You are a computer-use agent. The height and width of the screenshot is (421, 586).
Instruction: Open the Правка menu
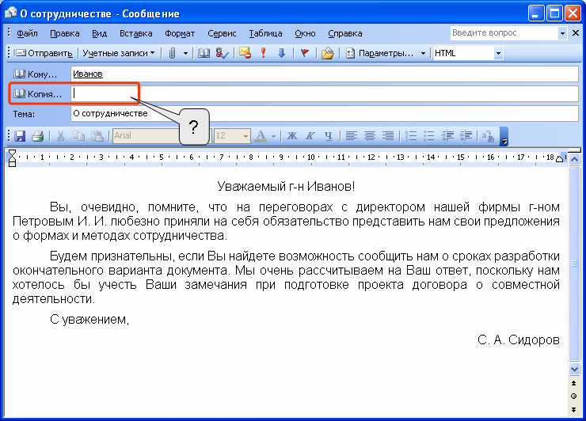[65, 33]
